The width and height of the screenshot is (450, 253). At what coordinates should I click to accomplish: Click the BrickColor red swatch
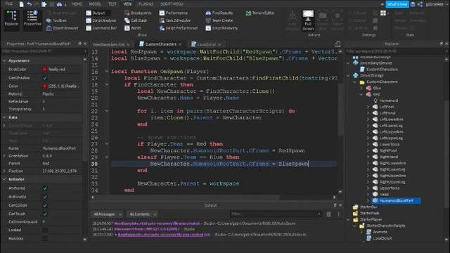point(44,69)
